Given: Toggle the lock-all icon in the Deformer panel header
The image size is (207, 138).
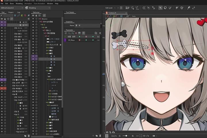Looking at the screenshot, I should point(36,16).
